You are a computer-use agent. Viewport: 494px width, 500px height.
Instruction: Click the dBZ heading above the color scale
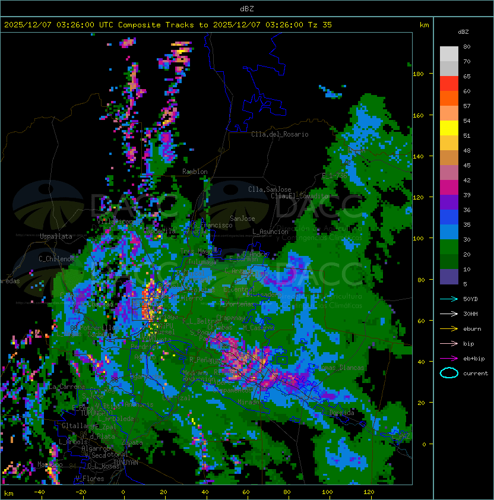tap(463, 32)
